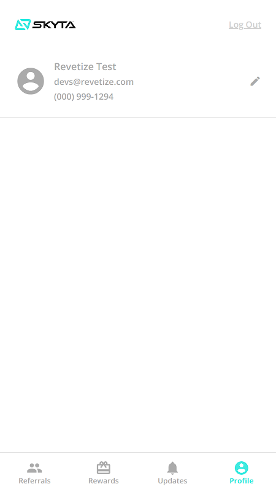Open the Referrals people icon
Image resolution: width=276 pixels, height=492 pixels.
pyautogui.click(x=34, y=468)
